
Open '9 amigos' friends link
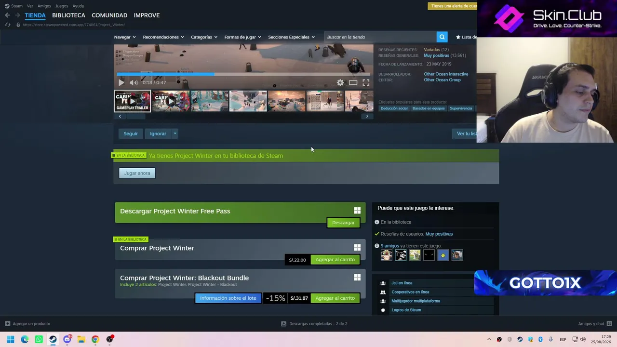click(x=389, y=246)
